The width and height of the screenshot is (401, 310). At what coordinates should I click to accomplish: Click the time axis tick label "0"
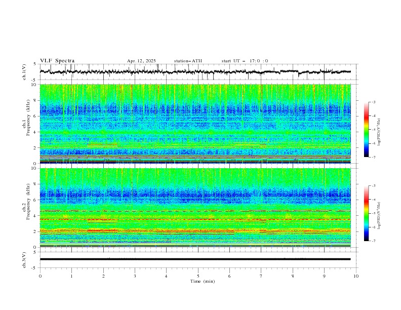click(x=40, y=276)
